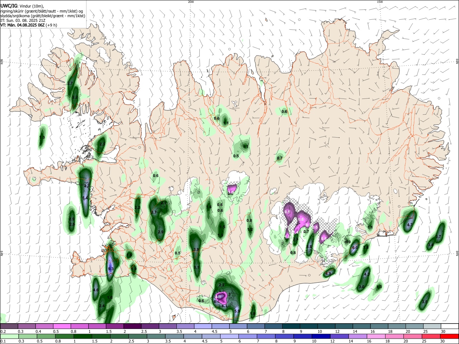459x344 pixels.
Task: Click the 5.4 precipitation value on map
Action: tap(85, 198)
